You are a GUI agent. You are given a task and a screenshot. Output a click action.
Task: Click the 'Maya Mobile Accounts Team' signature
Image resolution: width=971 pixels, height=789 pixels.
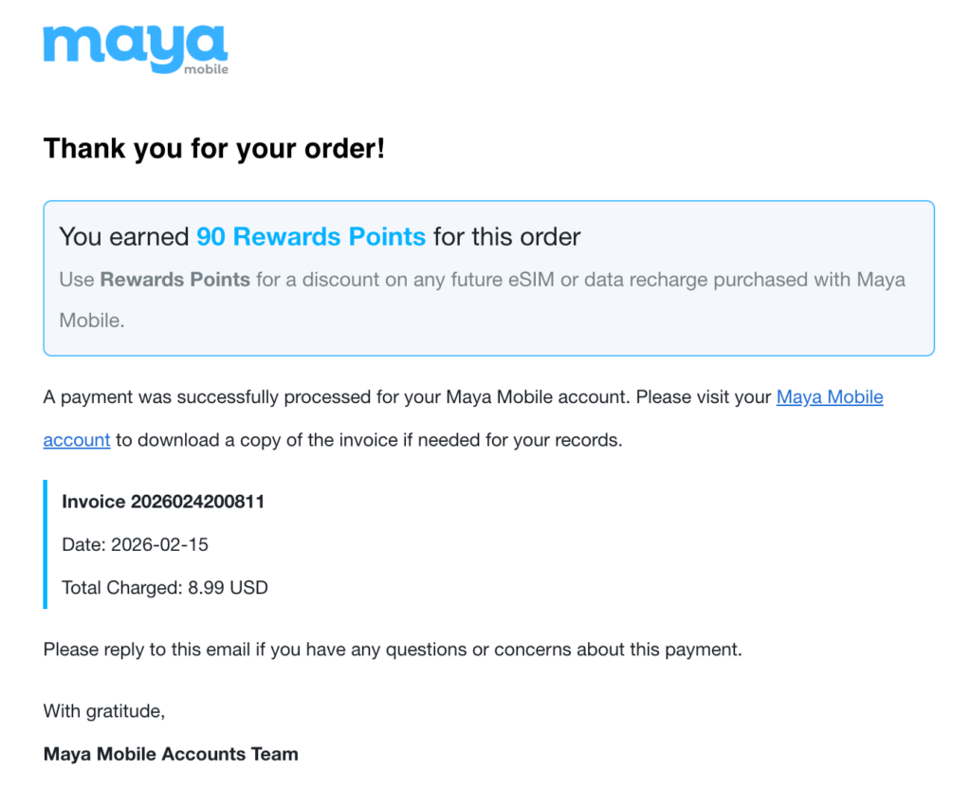pos(171,755)
